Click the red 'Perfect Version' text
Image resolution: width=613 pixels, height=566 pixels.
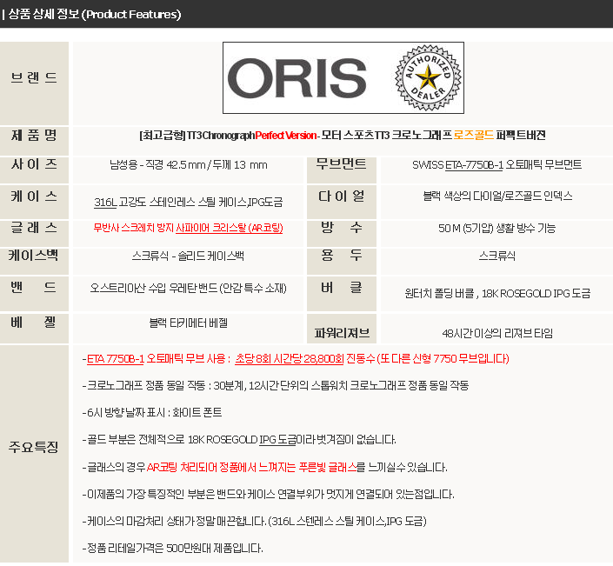click(x=286, y=136)
